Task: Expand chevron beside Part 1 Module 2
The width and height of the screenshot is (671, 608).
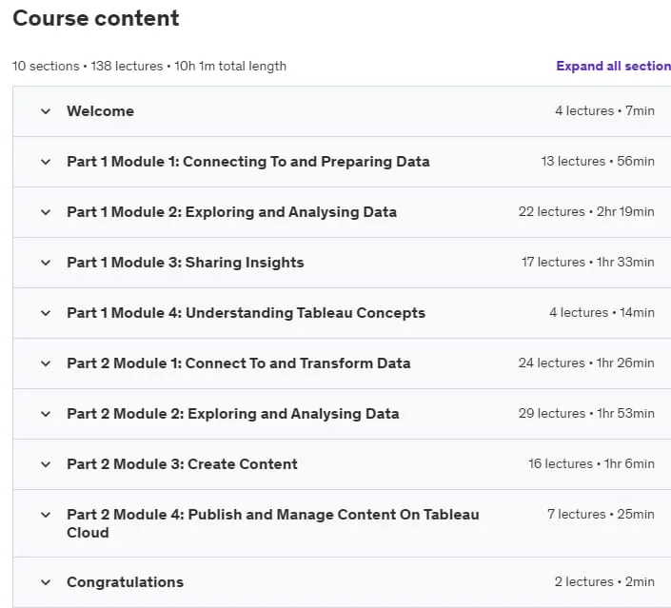Action: coord(46,212)
